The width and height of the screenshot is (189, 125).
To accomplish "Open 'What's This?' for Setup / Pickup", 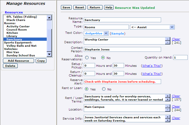I will (x=152, y=66).
